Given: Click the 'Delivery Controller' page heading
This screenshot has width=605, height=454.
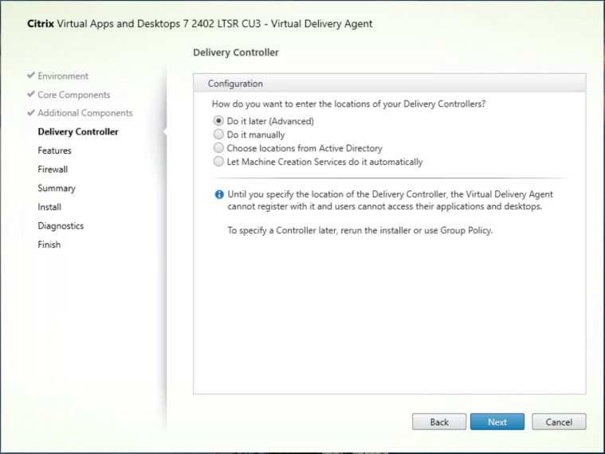Looking at the screenshot, I should coord(236,53).
